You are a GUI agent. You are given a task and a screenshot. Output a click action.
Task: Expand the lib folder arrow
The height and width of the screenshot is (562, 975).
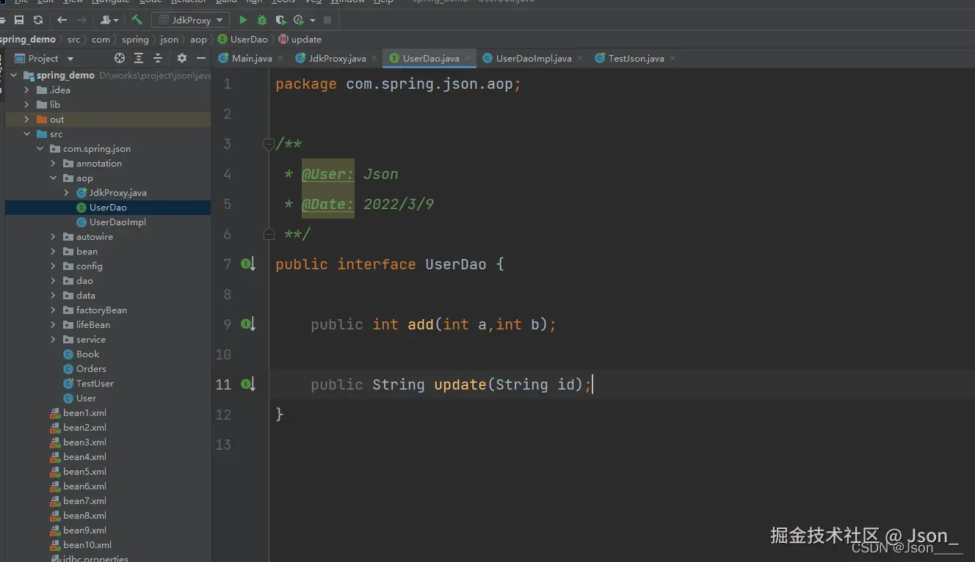click(27, 104)
